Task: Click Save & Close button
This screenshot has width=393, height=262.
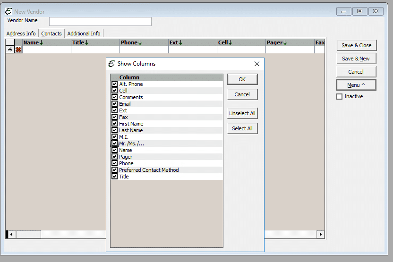Action: click(x=356, y=45)
